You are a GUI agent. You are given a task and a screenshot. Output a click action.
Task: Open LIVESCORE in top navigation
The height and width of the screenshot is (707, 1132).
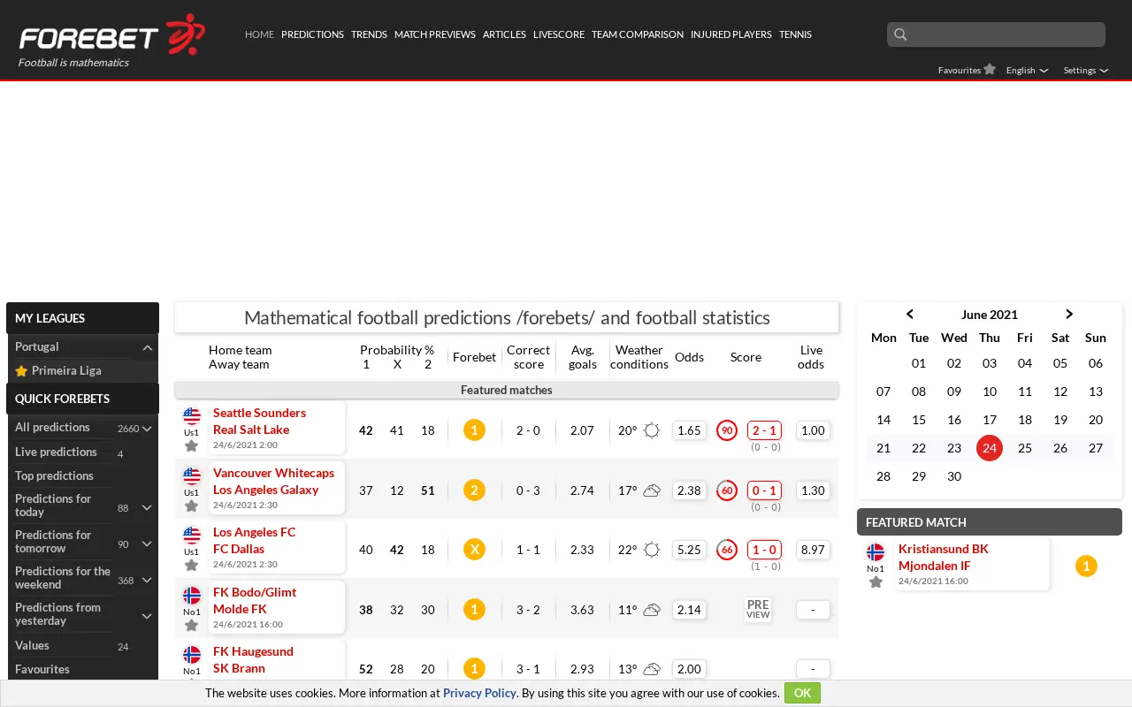pyautogui.click(x=559, y=34)
